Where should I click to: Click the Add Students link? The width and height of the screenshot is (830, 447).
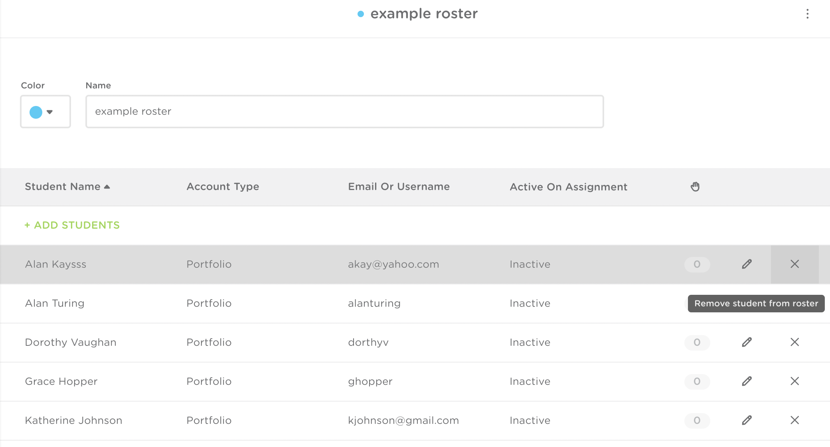[x=72, y=225]
